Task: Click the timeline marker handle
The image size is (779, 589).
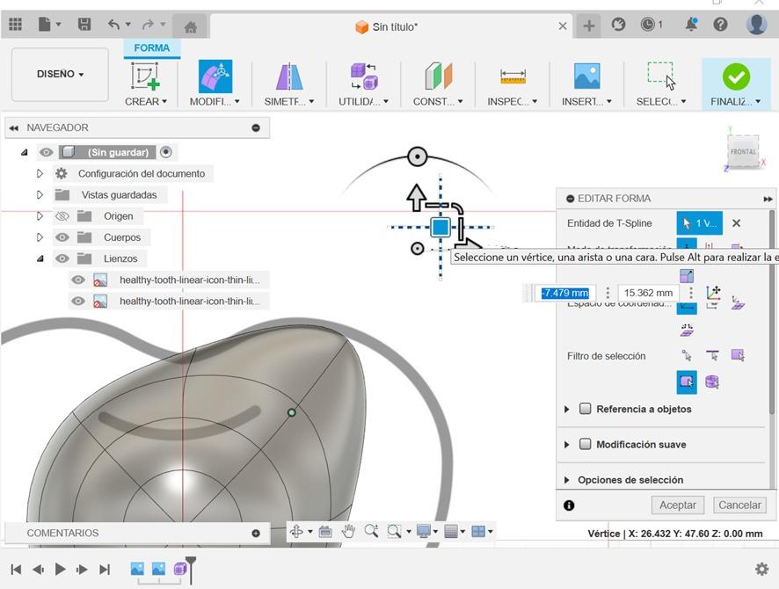Action: click(190, 562)
